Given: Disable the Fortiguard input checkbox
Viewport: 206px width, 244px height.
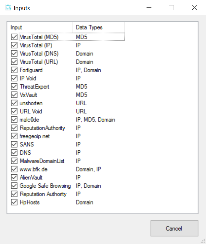Looking at the screenshot, I should 14,70.
